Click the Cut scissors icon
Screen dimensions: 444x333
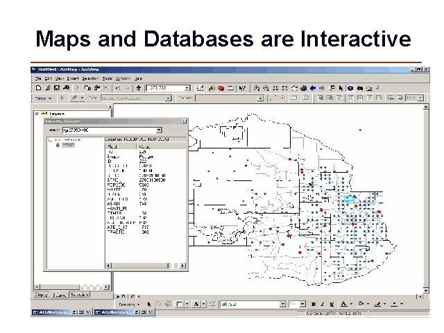point(77,88)
